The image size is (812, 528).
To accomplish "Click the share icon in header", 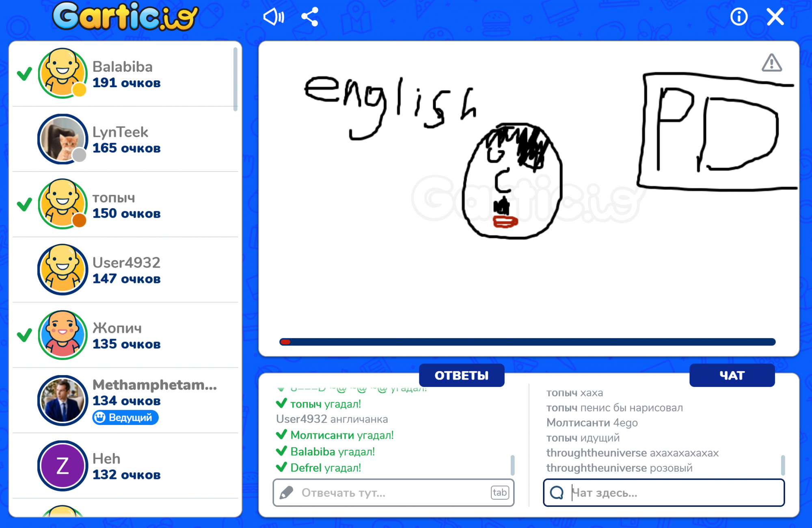I will coord(310,17).
